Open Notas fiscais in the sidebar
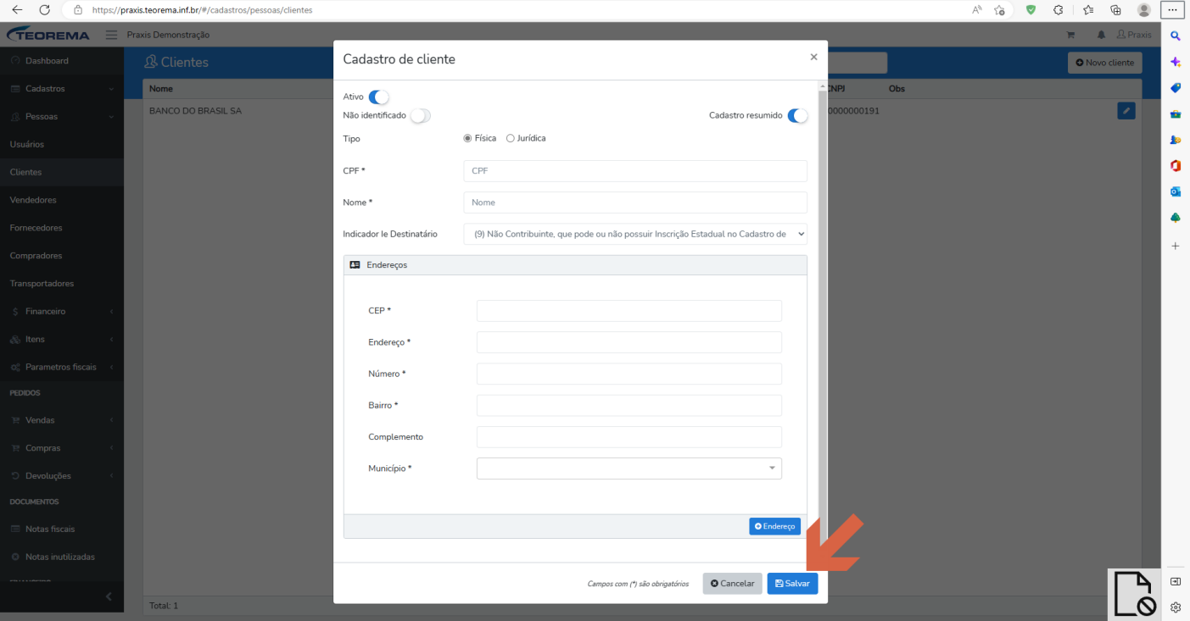 [x=62, y=530]
